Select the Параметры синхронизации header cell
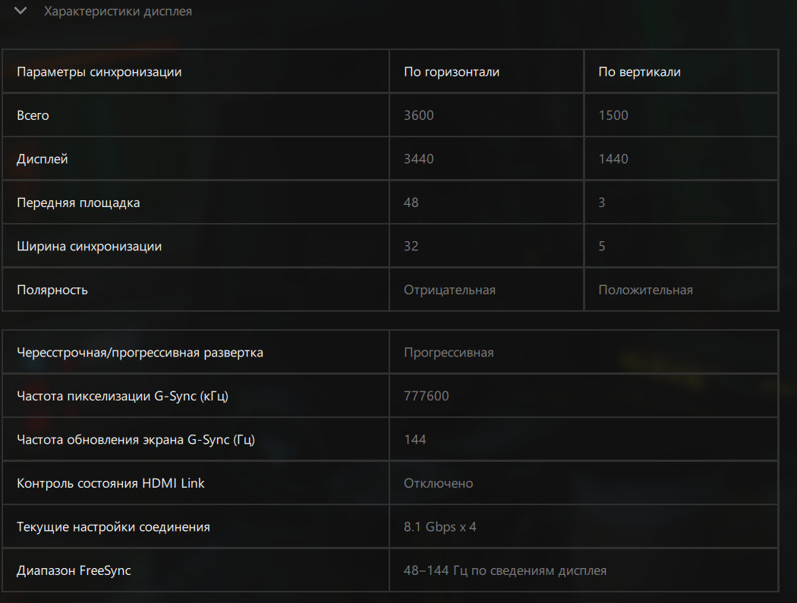This screenshot has width=797, height=603. click(x=99, y=72)
